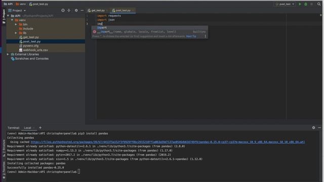324x182 pixels.
Task: Open Search Everywhere magnifier
Action: [319, 4]
